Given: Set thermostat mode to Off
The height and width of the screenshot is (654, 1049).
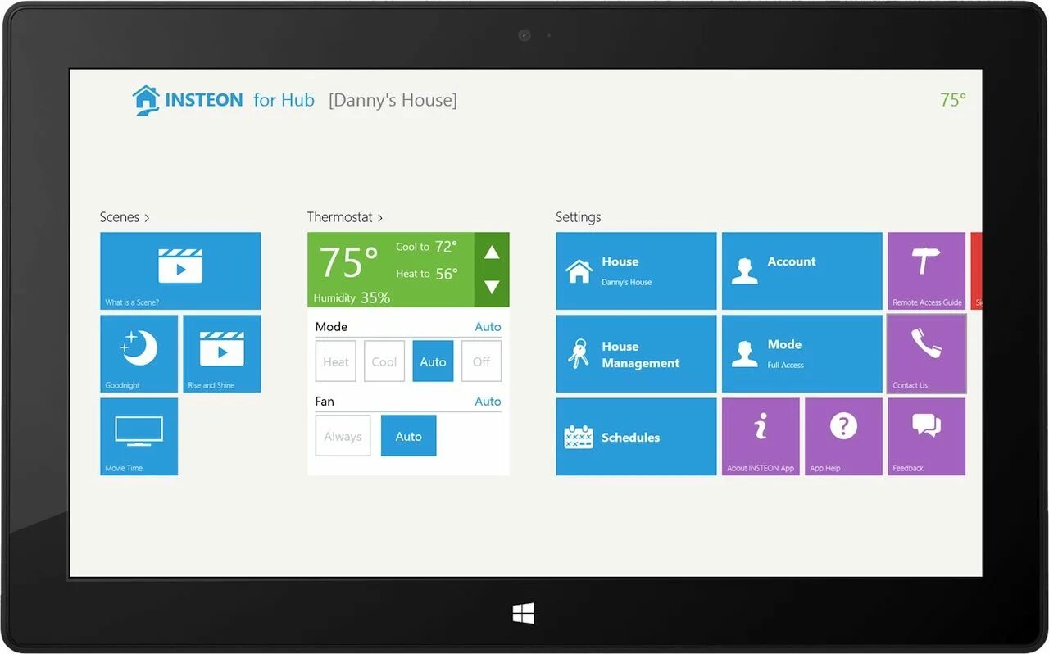Looking at the screenshot, I should [x=481, y=361].
